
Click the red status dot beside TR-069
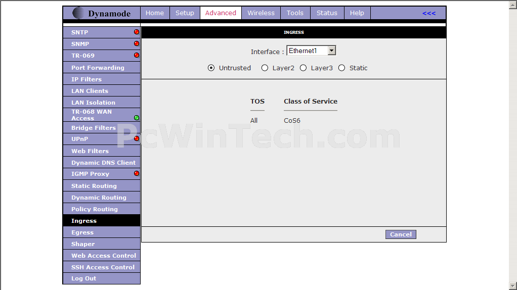pyautogui.click(x=137, y=55)
